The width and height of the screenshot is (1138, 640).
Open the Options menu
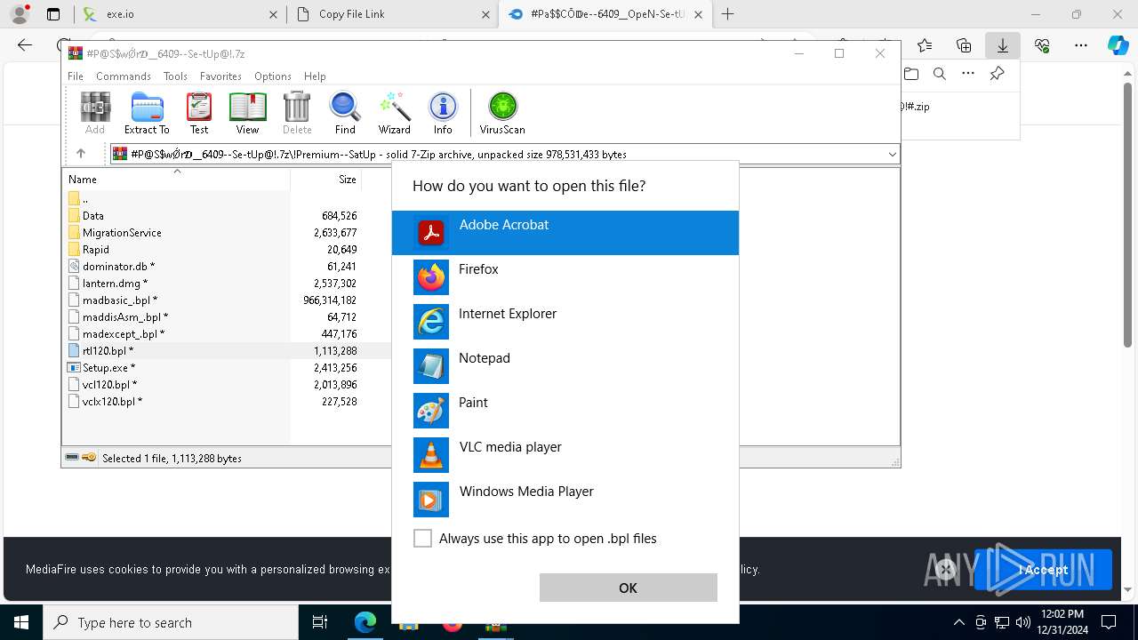tap(273, 76)
